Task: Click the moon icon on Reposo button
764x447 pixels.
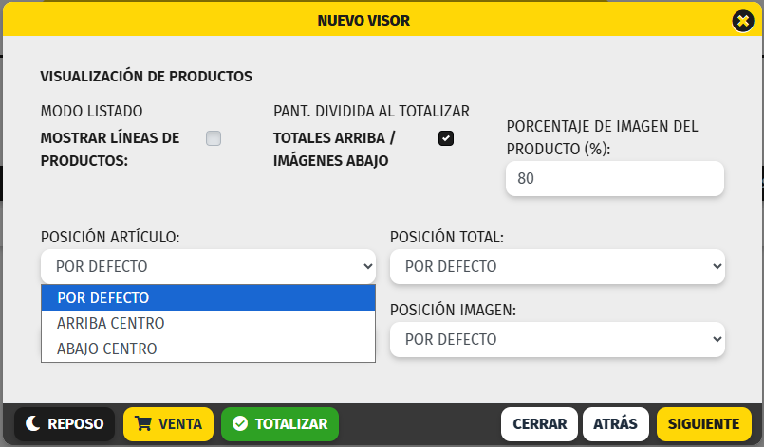Action: 32,424
